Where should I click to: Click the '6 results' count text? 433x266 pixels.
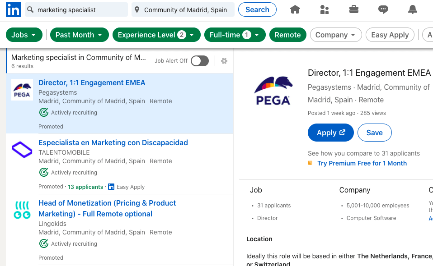[x=22, y=66]
